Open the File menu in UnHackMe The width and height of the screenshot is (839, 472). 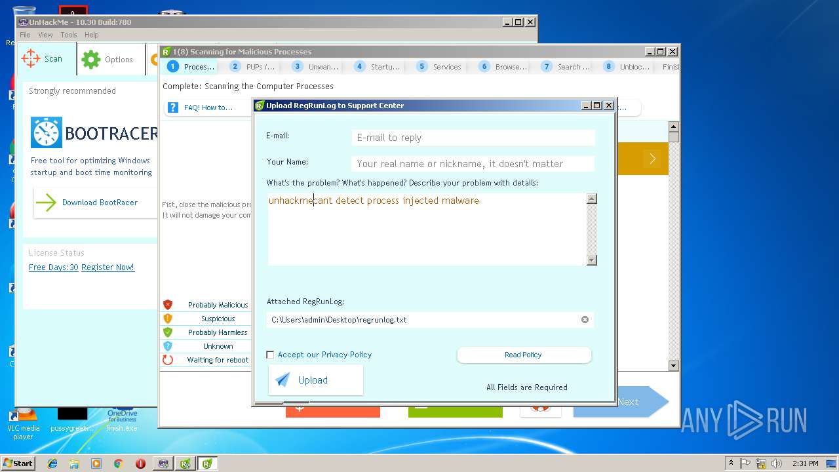tap(25, 35)
